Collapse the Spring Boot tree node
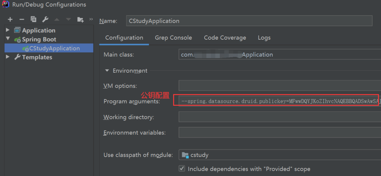This screenshot has height=176, width=381. tap(8, 39)
